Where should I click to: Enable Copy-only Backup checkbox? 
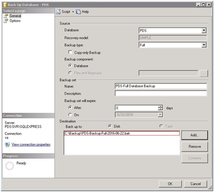pos(70,52)
